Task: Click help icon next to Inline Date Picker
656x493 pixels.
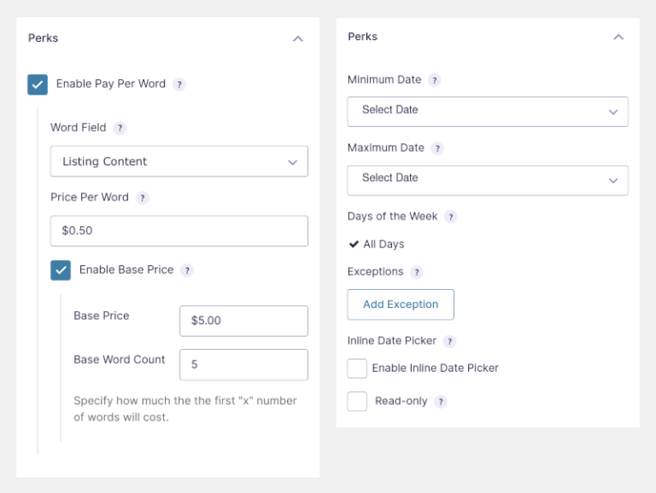Action: [x=449, y=341]
